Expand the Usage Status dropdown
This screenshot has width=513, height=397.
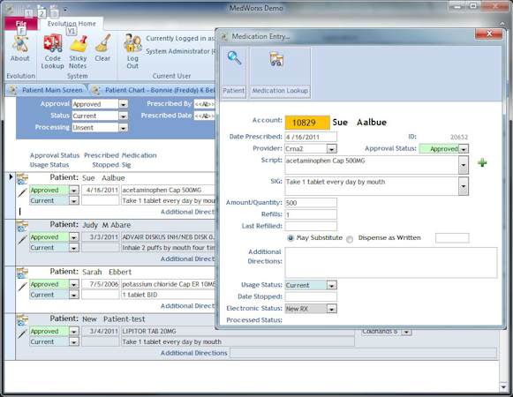pos(331,285)
